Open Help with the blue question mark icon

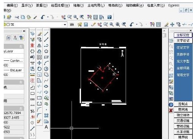[x=109, y=17]
